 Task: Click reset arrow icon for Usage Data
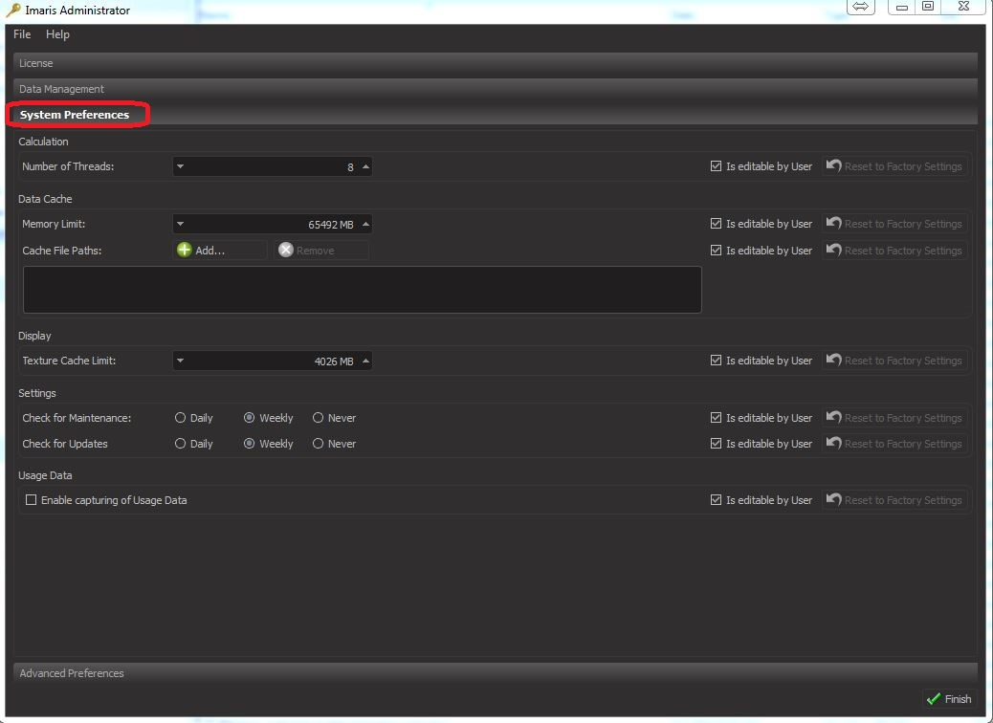(x=834, y=500)
